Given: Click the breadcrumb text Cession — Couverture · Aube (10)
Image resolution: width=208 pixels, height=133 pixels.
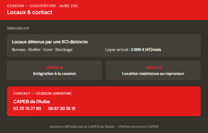Looking at the screenshot, I should coord(43,6).
